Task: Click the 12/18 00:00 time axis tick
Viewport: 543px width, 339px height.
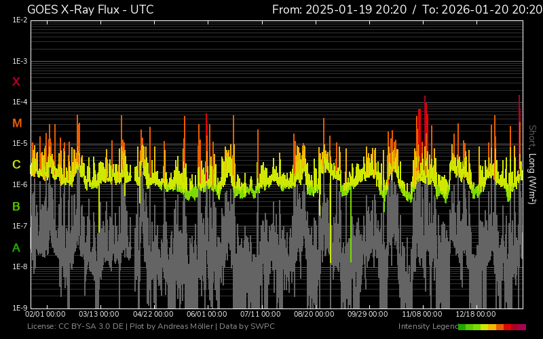Action: pyautogui.click(x=475, y=315)
